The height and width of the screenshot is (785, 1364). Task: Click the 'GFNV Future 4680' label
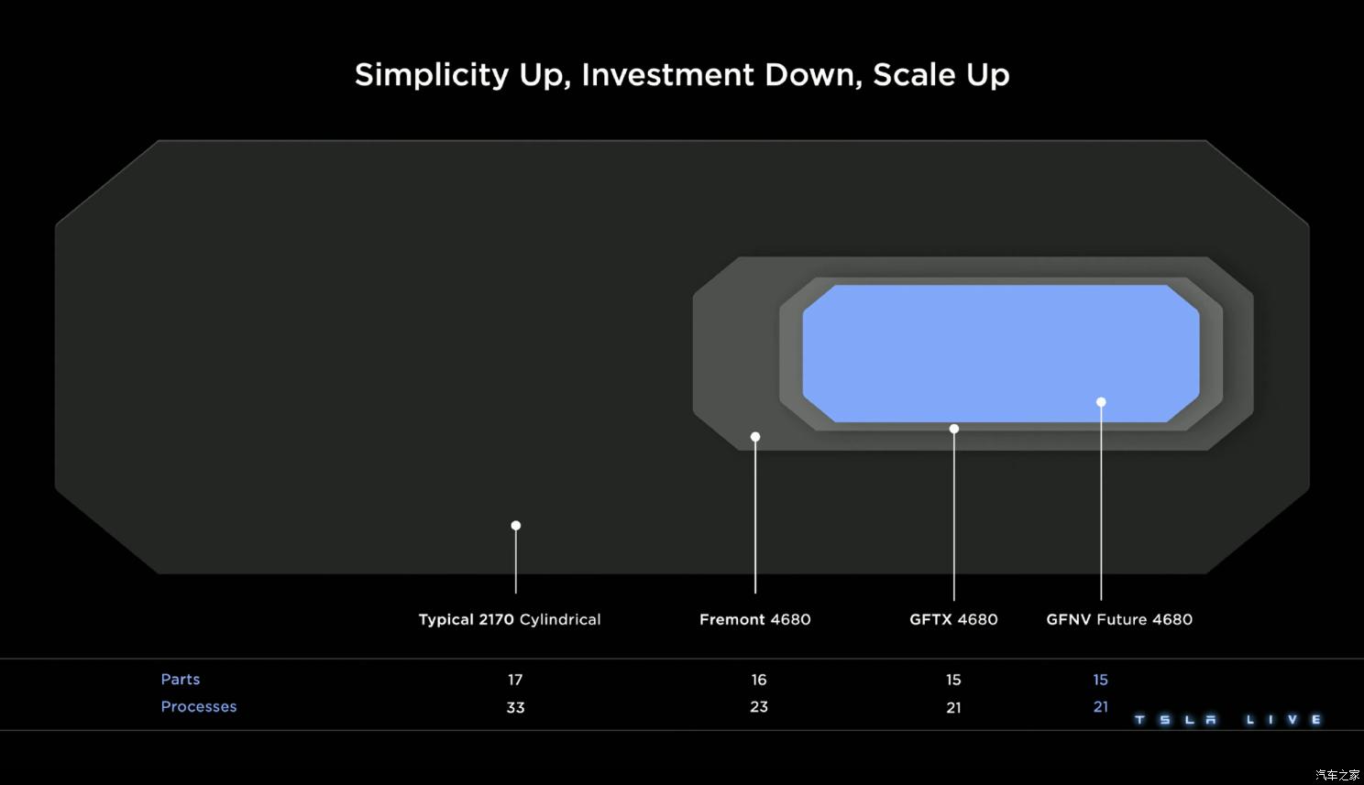[x=1119, y=619]
